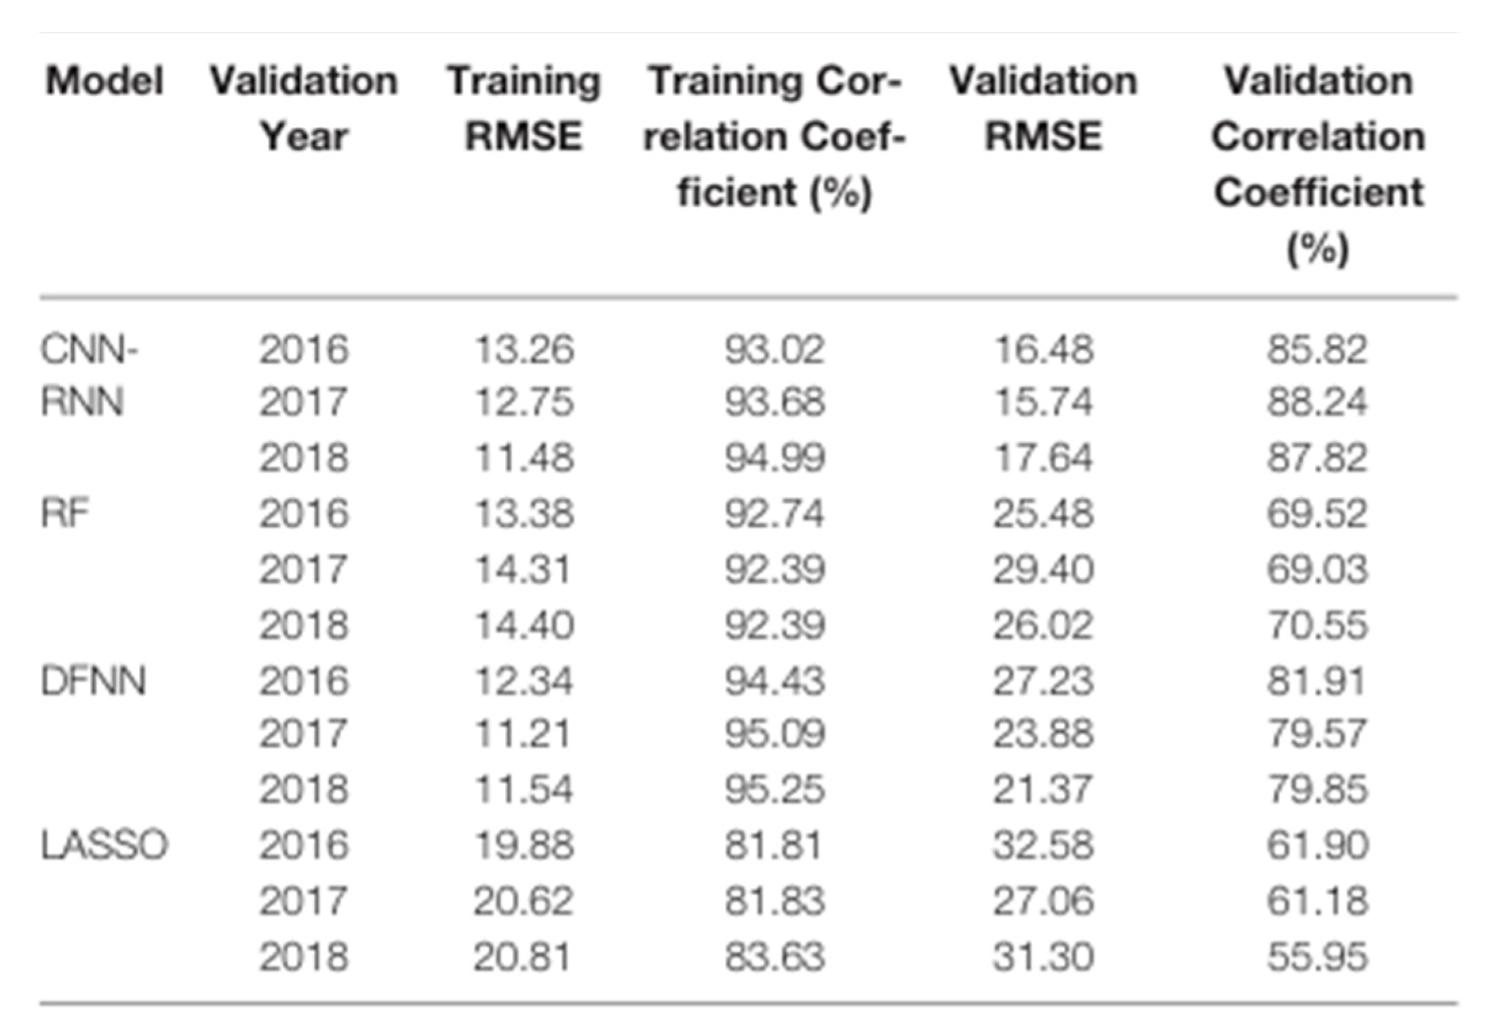Select the LASSO model label
Screen dimensions: 1485x1022
pos(104,845)
